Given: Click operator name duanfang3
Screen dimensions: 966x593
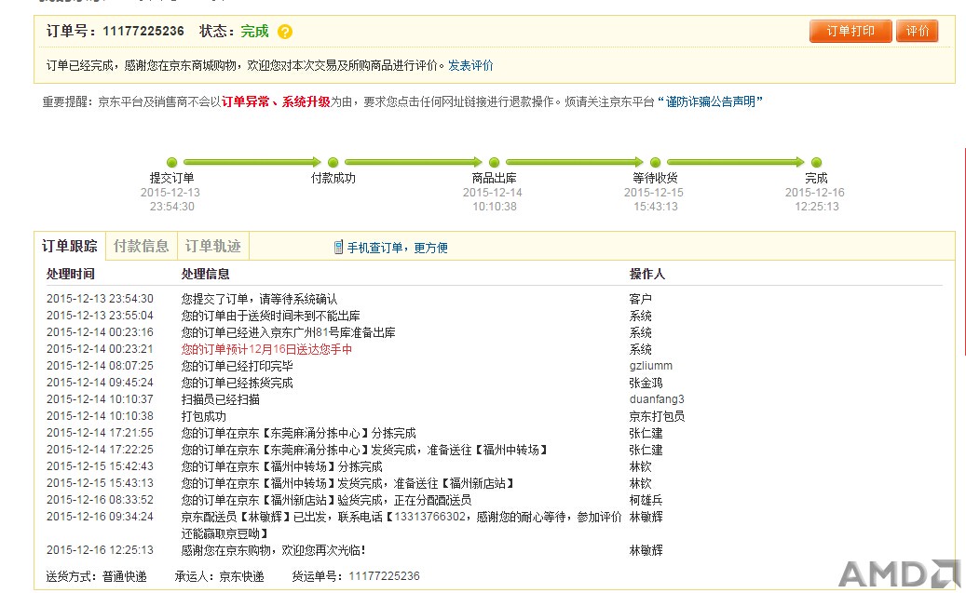Looking at the screenshot, I should coord(657,399).
